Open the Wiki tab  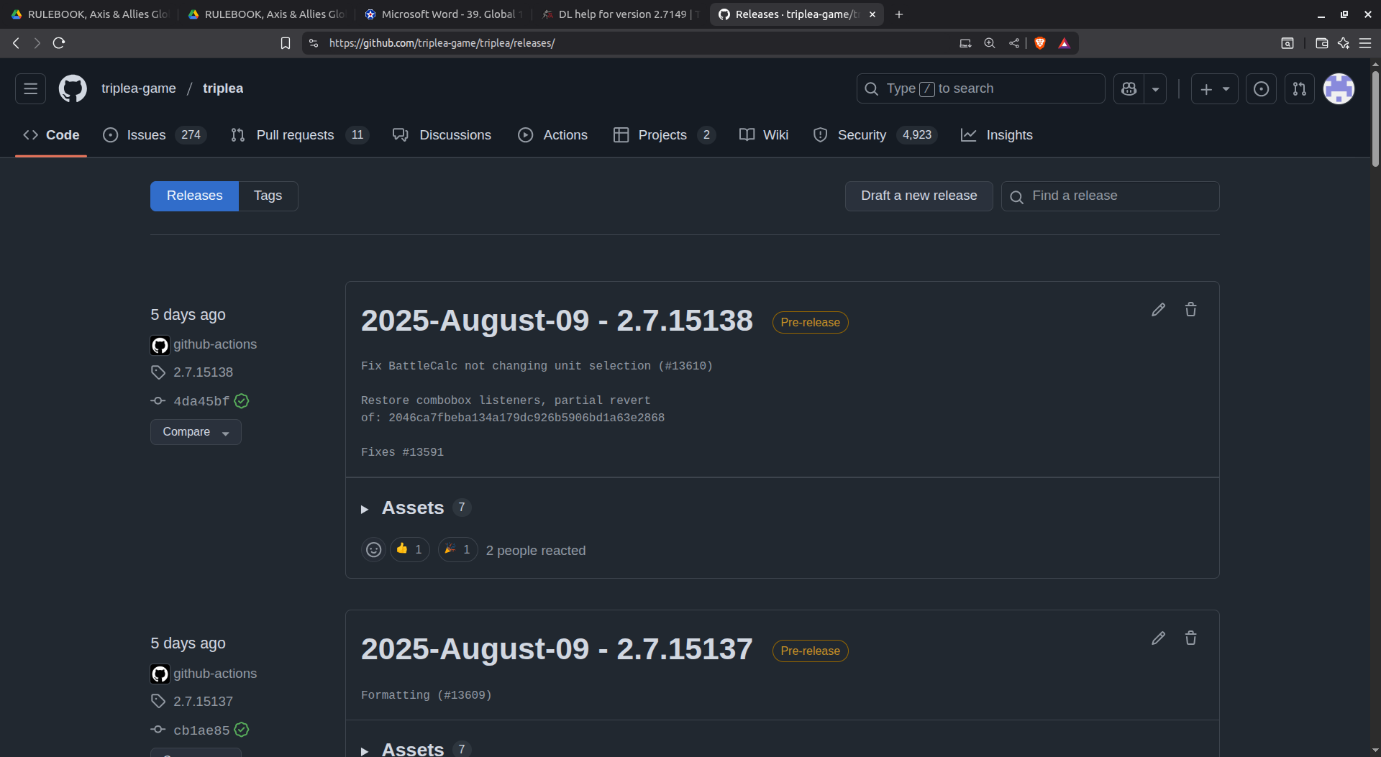pyautogui.click(x=764, y=135)
